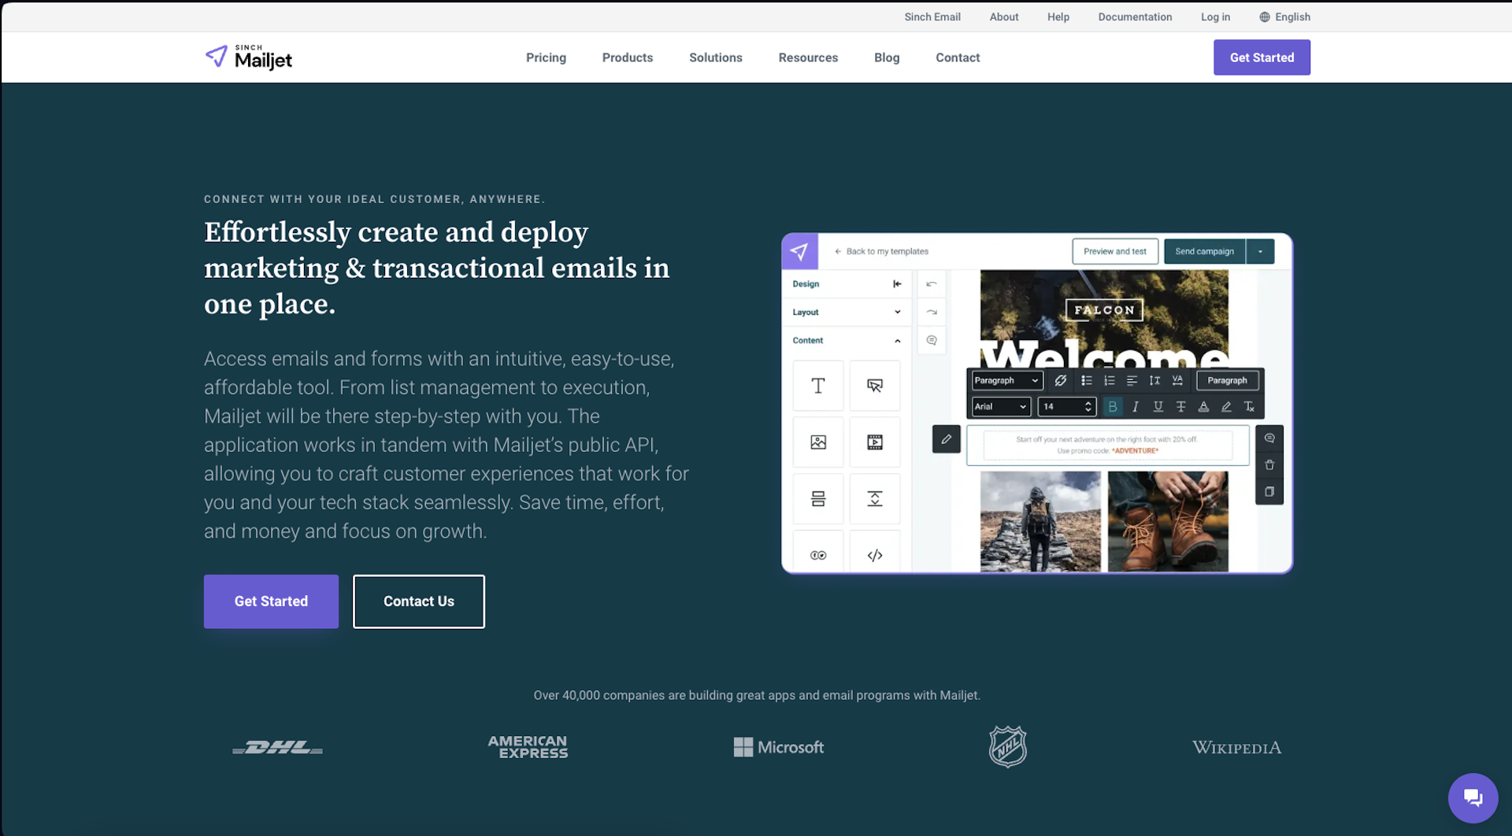Open the comments icon below redo

(x=932, y=341)
